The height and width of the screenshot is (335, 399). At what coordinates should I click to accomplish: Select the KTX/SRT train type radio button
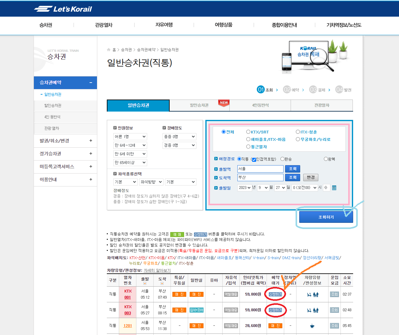[248, 132]
